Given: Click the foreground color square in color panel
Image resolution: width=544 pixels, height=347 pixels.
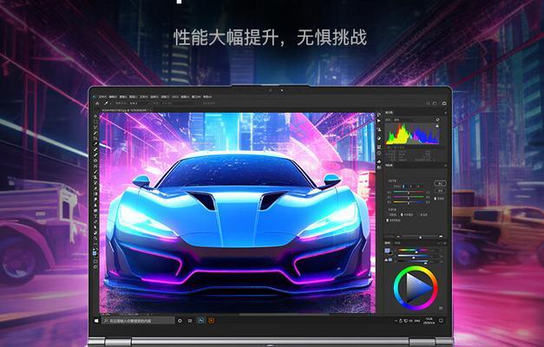Looking at the screenshot, I should tap(387, 251).
